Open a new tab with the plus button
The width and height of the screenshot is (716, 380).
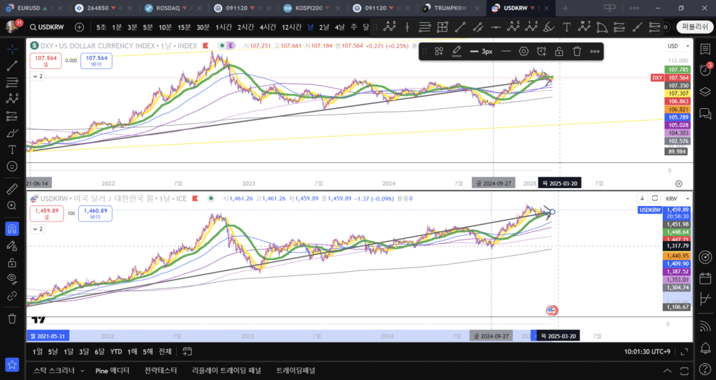pyautogui.click(x=565, y=8)
